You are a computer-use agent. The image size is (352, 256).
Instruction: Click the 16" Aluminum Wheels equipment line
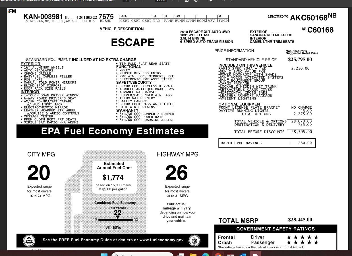click(42, 67)
